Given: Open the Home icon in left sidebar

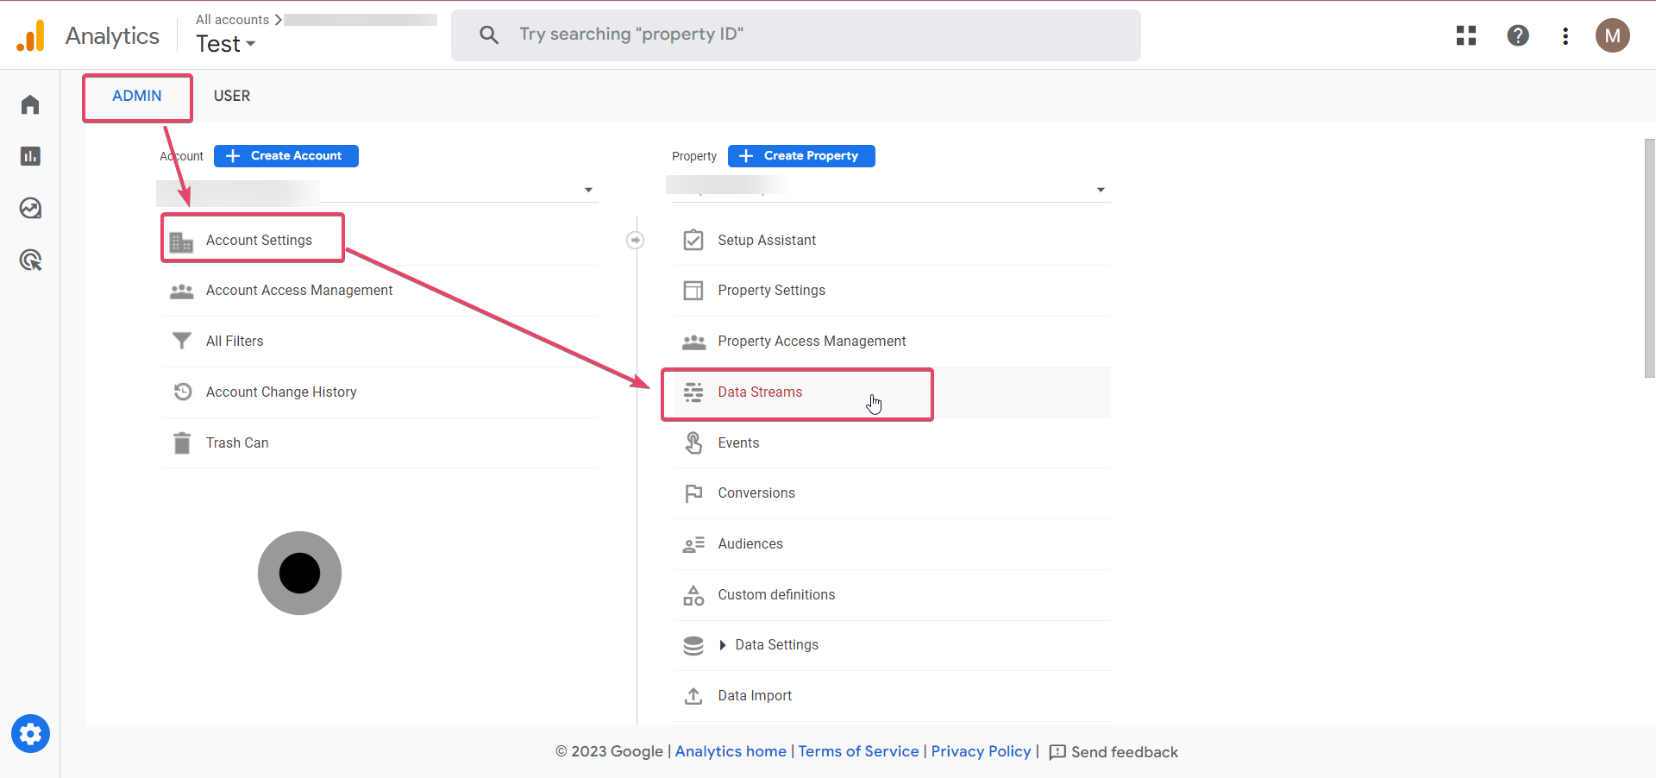Looking at the screenshot, I should pos(30,104).
